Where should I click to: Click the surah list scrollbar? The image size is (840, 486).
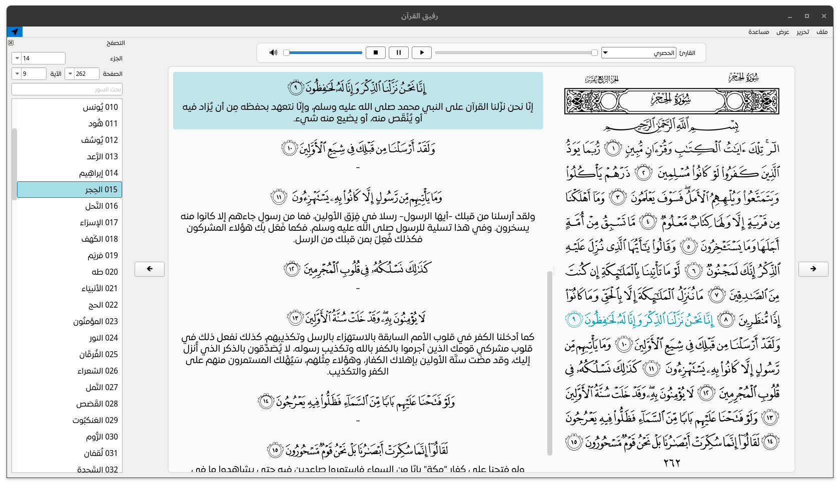coord(15,164)
